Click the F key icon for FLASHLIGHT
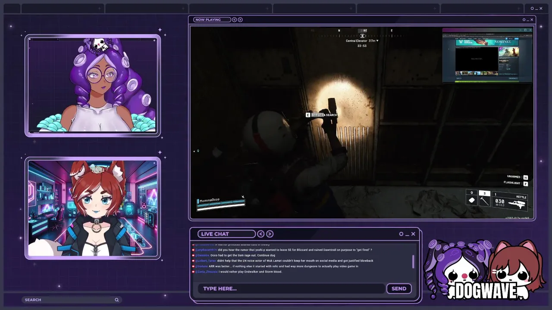552x310 pixels. pyautogui.click(x=525, y=183)
